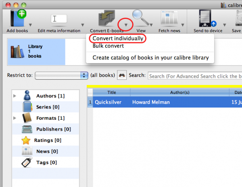
Task: Open the View dropdown arrow
Action: click(x=151, y=25)
